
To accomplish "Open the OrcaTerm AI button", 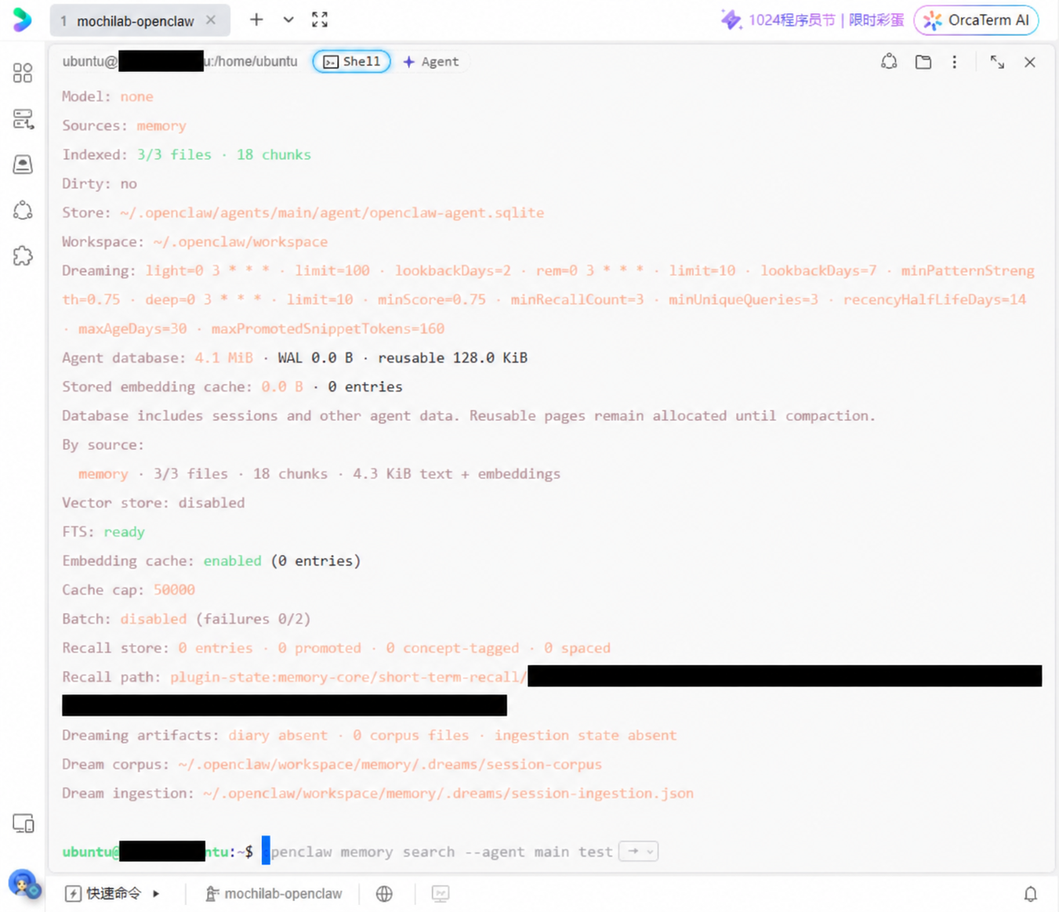I will click(976, 20).
